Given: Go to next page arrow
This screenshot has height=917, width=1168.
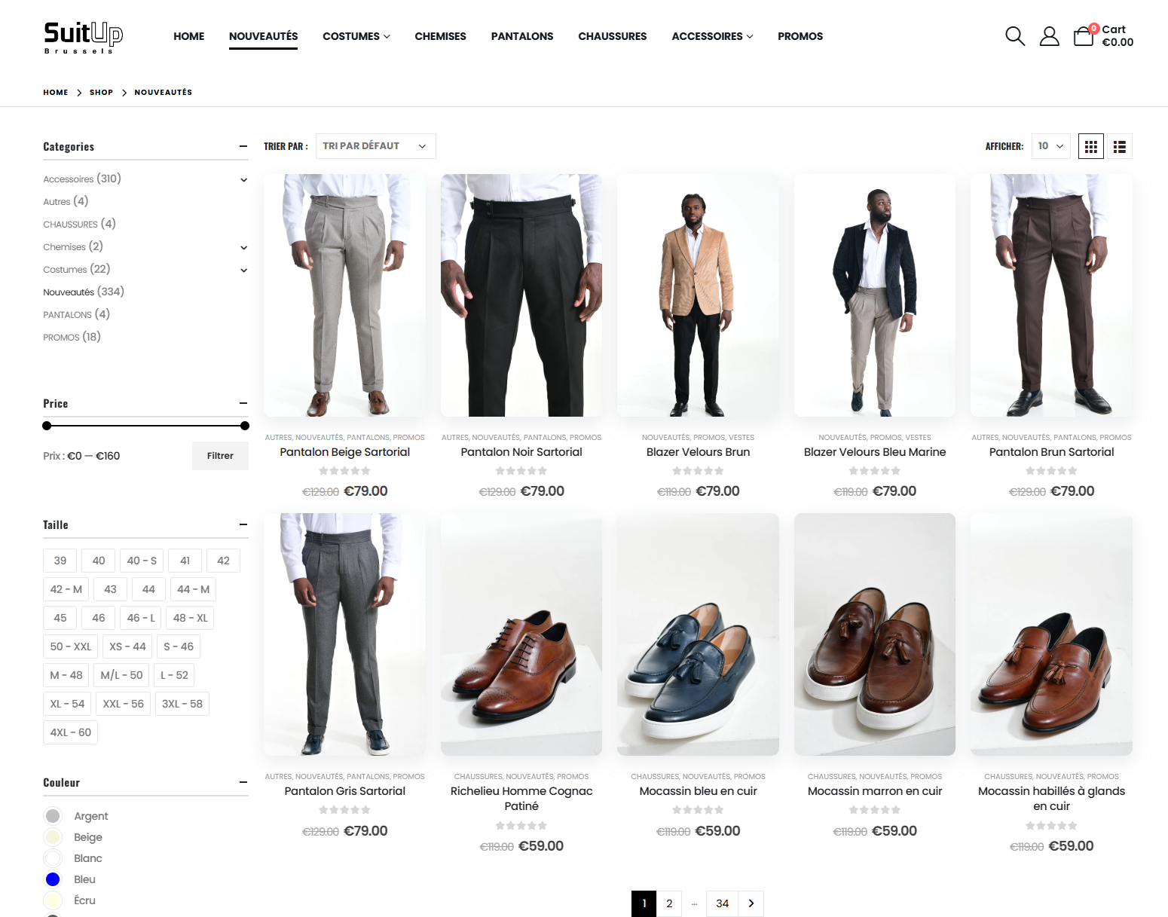Looking at the screenshot, I should [x=751, y=903].
